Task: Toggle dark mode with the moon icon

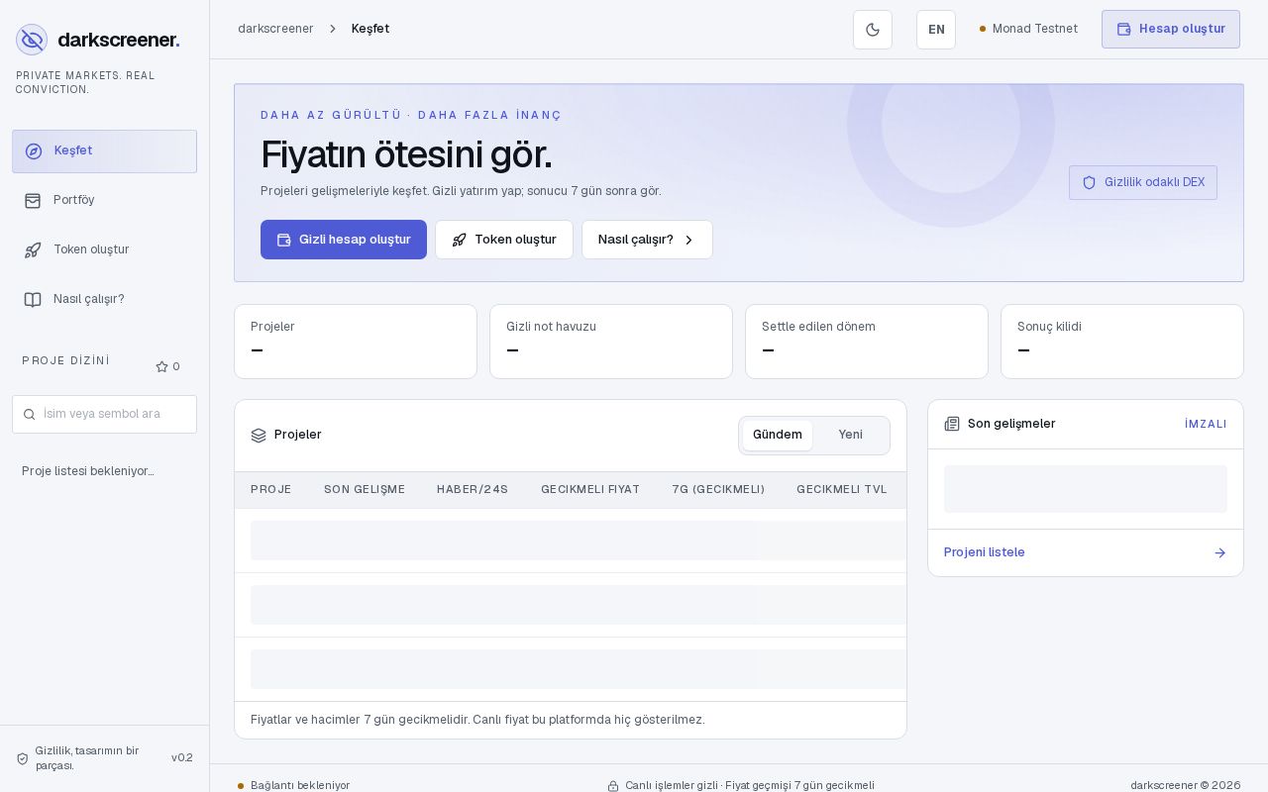Action: tap(873, 30)
